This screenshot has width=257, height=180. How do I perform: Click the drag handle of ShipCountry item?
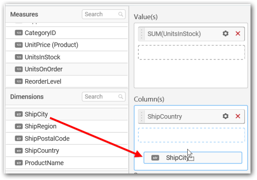(141, 117)
